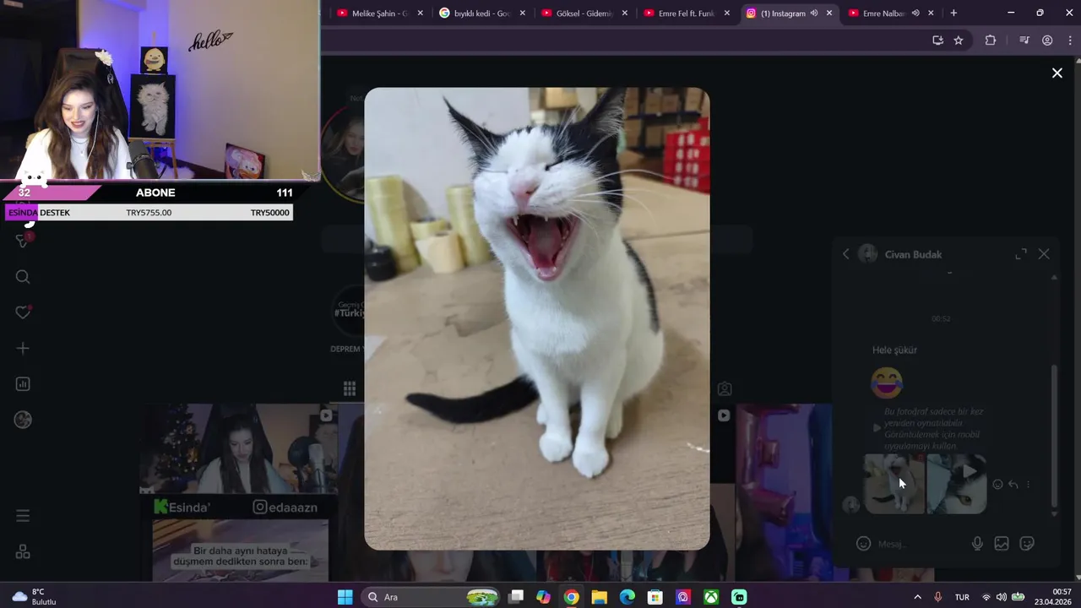Open the Instagram messages icon with badge
This screenshot has width=1081, height=608.
pos(24,241)
